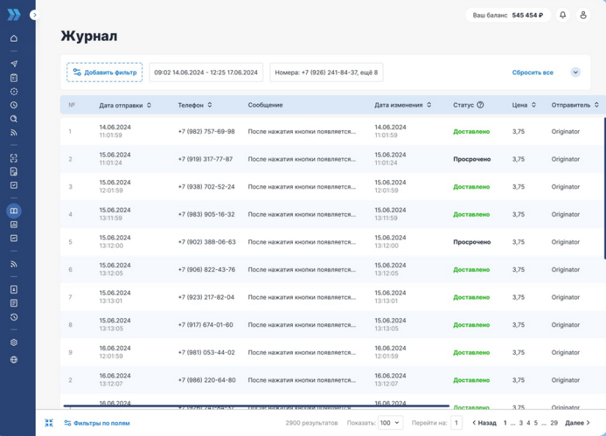The width and height of the screenshot is (606, 436).
Task: Open the document-with-badge icon in sidebar
Action: point(14,171)
